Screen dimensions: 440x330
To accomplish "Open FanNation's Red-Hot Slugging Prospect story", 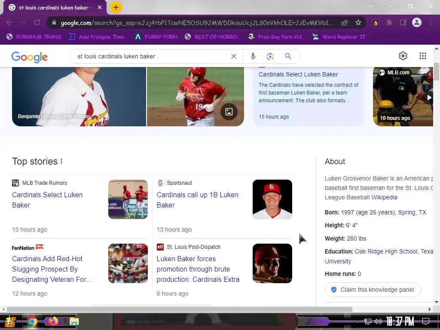I will 52,269.
